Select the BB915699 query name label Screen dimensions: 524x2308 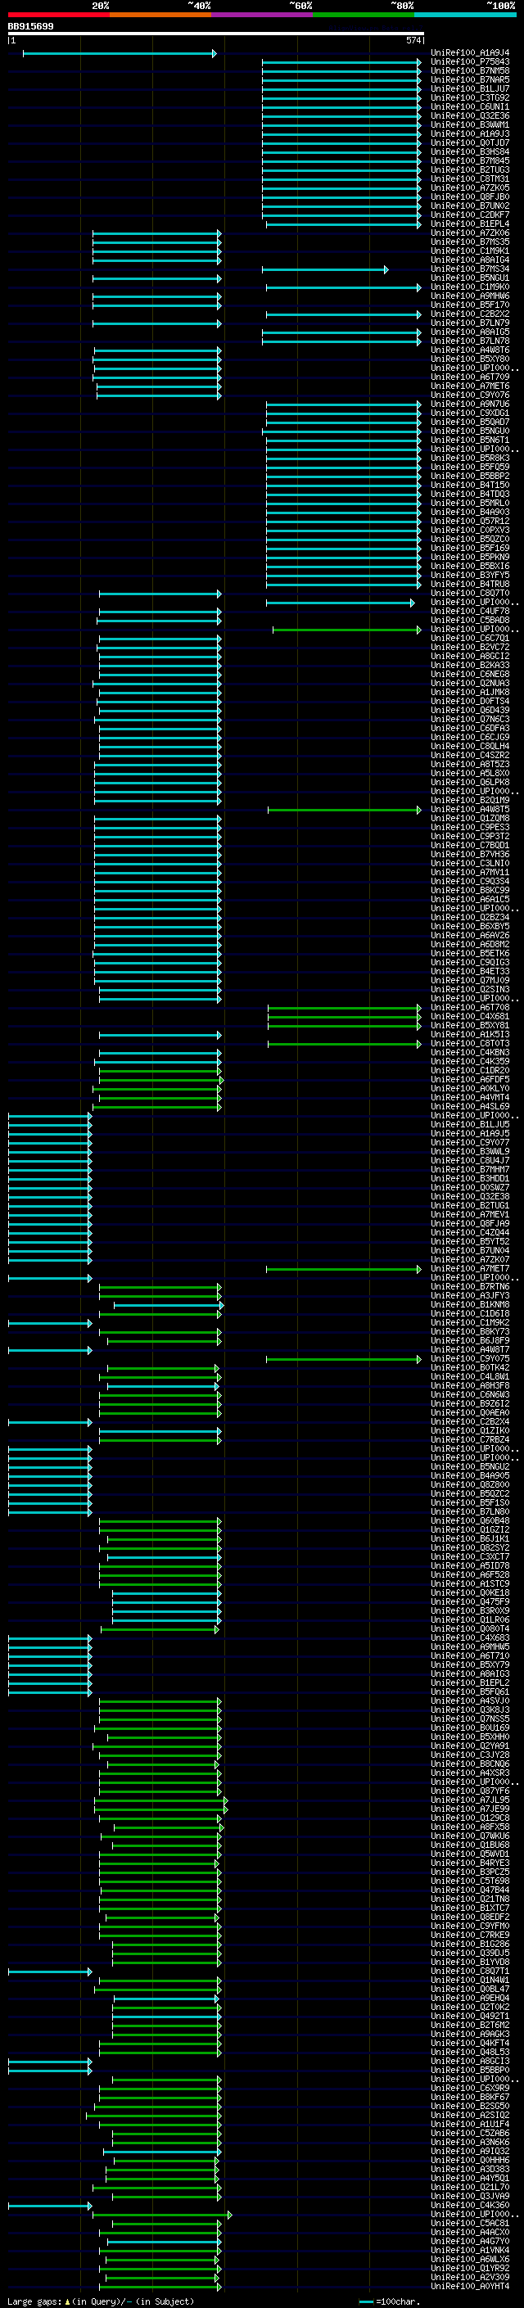[x=30, y=27]
